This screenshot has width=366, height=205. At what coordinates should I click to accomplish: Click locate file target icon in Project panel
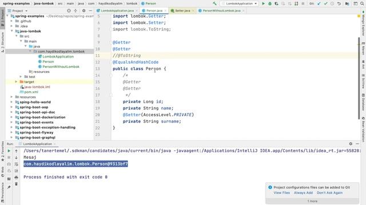tap(69, 11)
